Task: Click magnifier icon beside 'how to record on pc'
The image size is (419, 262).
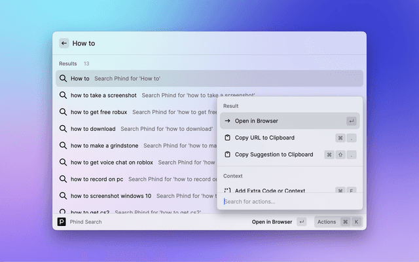Action: (63, 179)
